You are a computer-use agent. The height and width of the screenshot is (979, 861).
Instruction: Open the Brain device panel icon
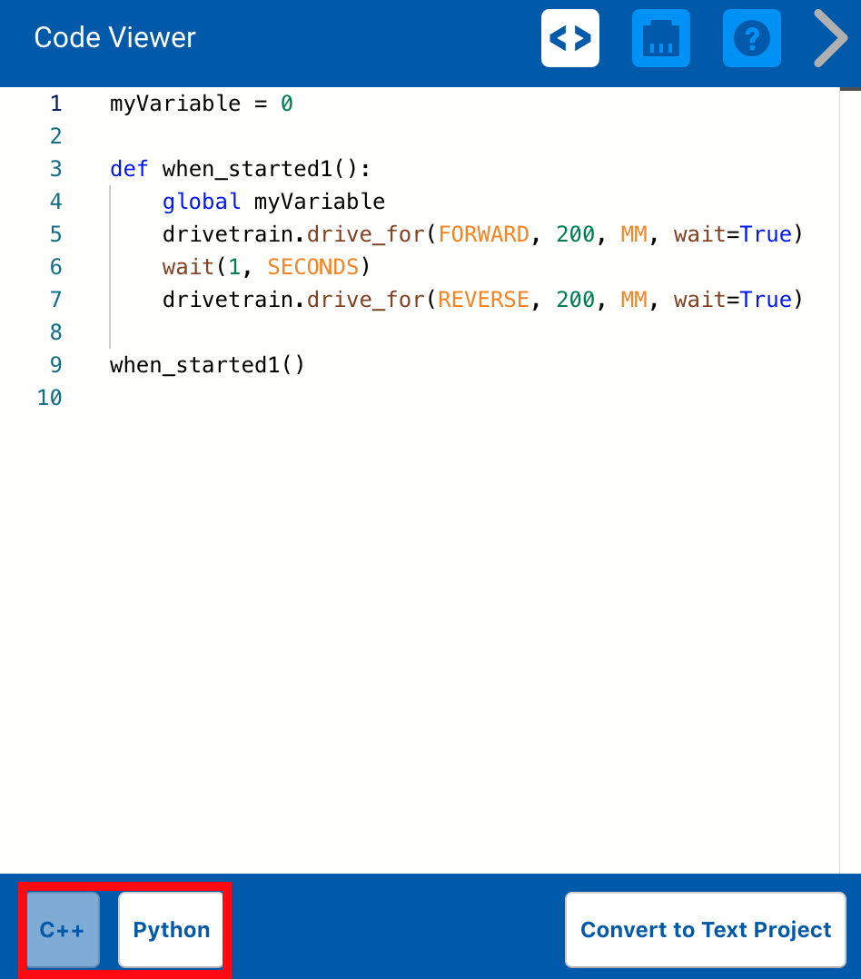tap(661, 38)
